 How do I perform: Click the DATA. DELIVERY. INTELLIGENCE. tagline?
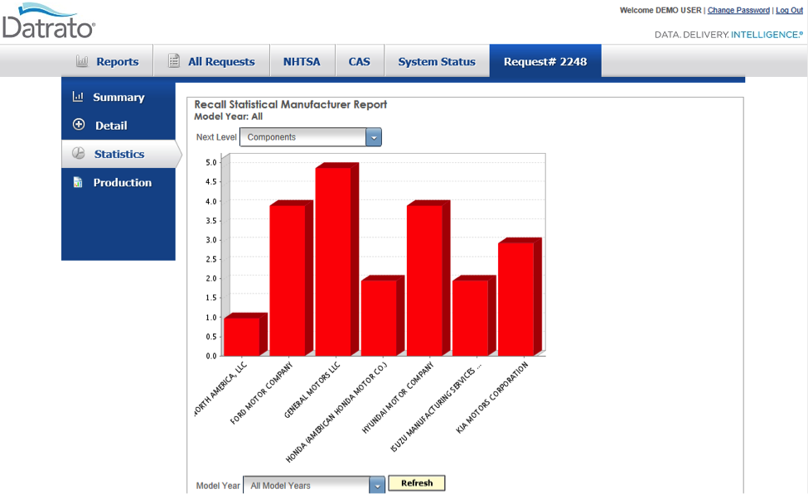pos(728,35)
